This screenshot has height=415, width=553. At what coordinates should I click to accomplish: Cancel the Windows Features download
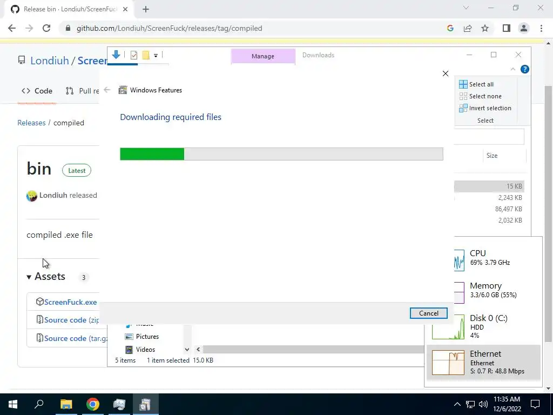(x=428, y=313)
